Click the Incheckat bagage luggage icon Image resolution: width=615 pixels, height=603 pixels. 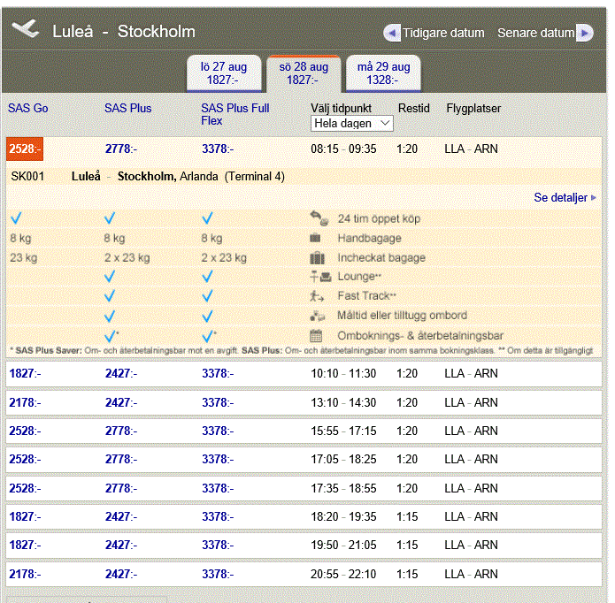(x=318, y=258)
